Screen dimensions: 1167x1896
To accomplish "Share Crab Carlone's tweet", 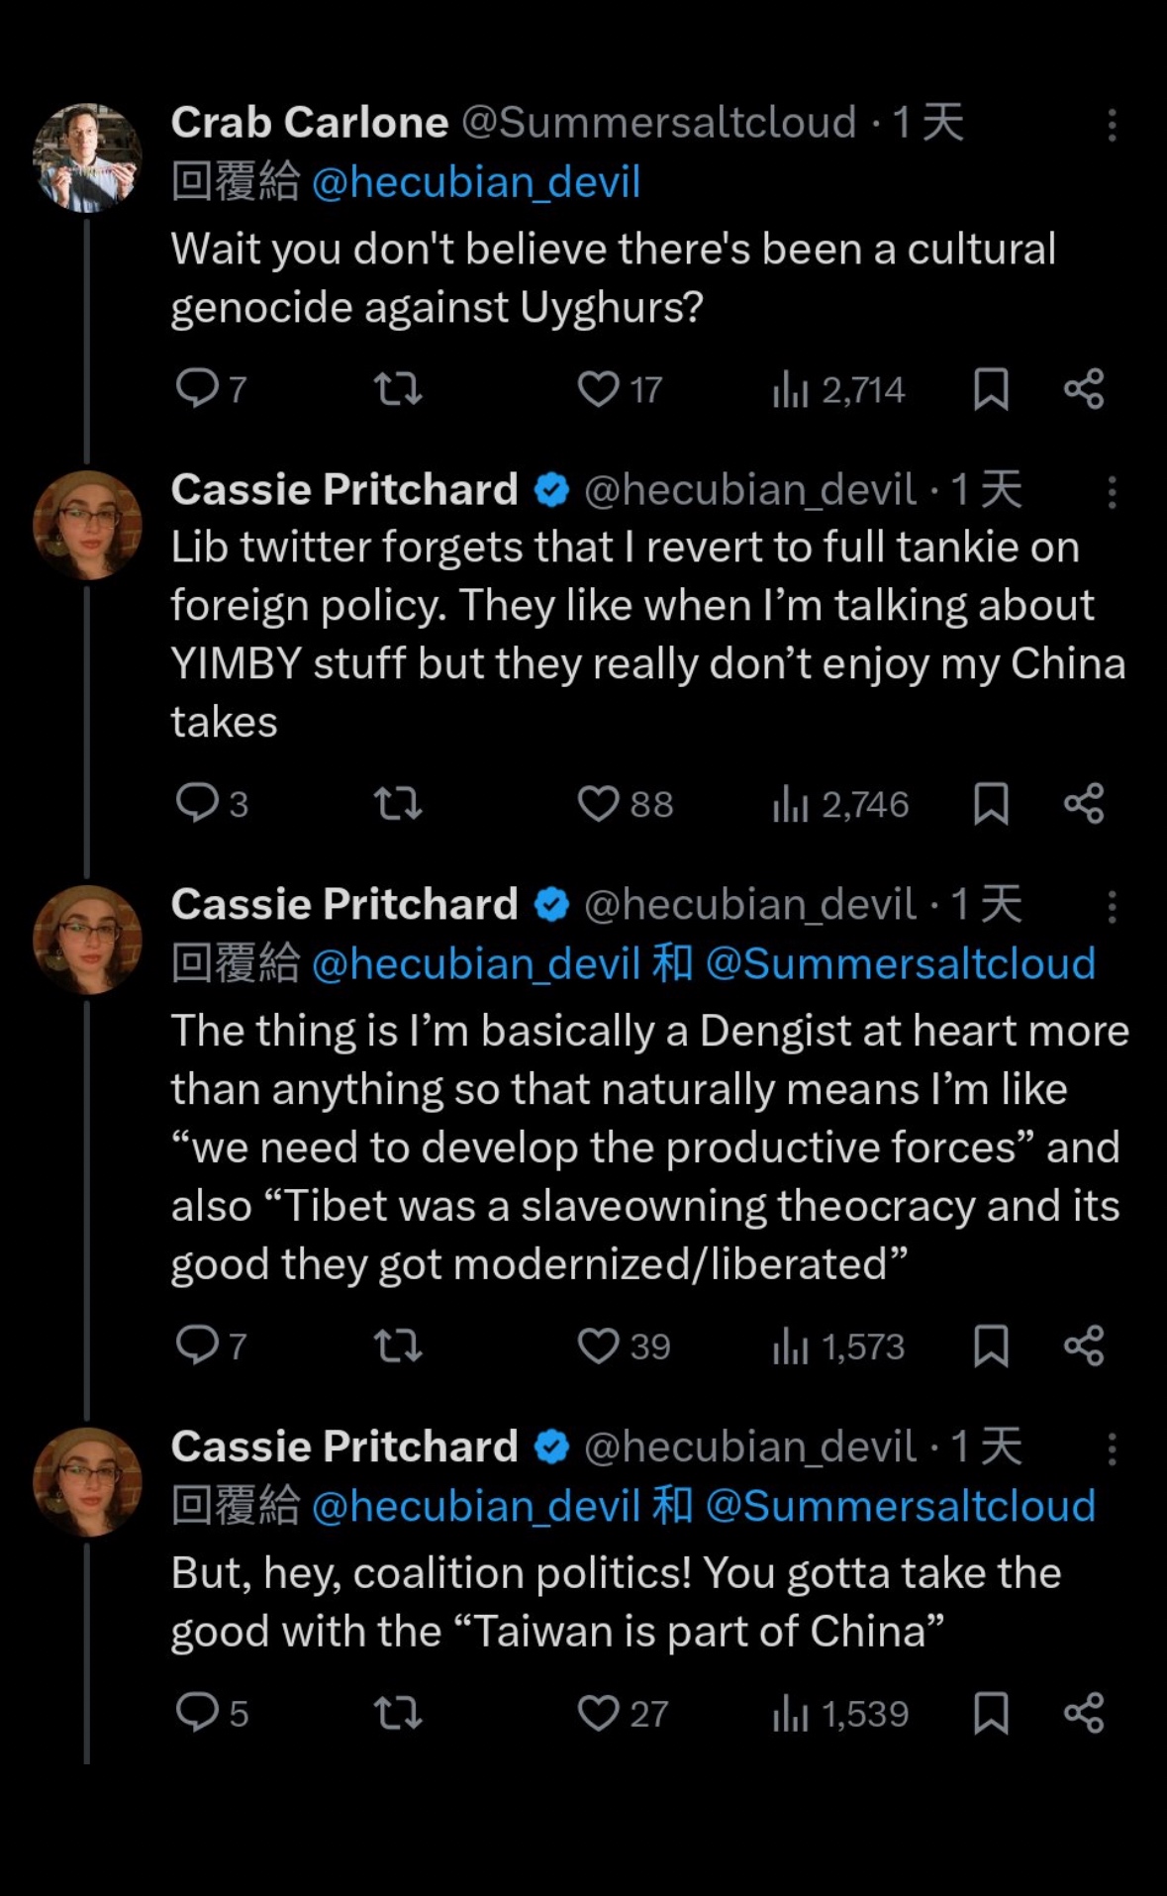I will [x=1084, y=388].
